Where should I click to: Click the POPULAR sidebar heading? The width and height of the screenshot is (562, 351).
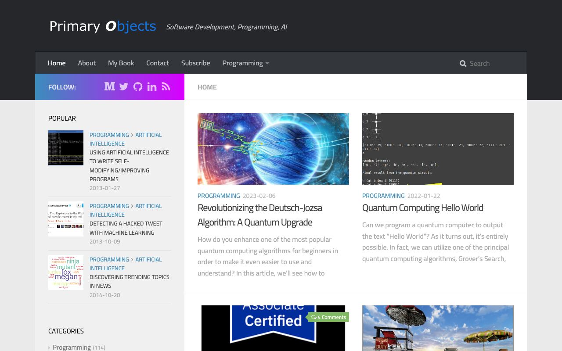(x=62, y=118)
